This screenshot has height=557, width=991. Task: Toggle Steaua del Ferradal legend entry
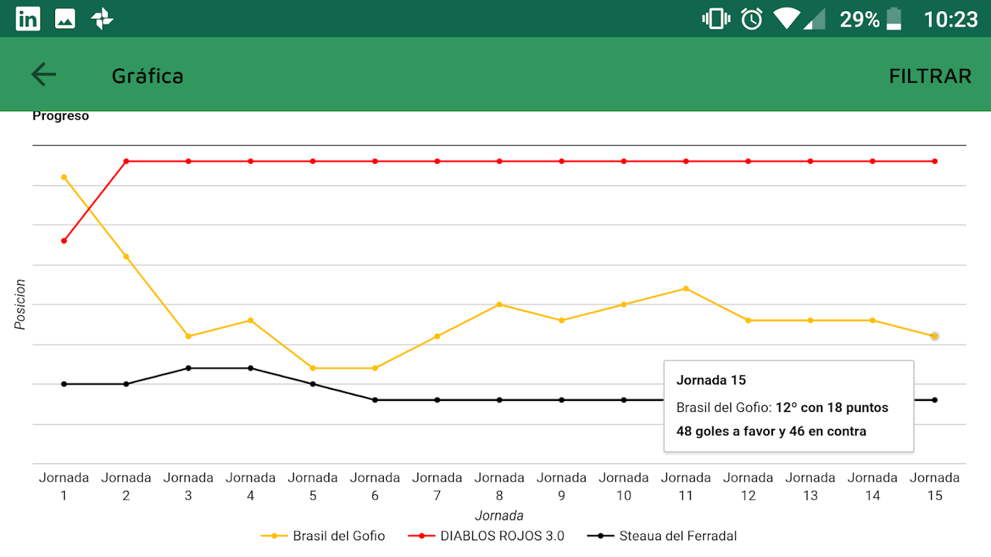pyautogui.click(x=662, y=535)
